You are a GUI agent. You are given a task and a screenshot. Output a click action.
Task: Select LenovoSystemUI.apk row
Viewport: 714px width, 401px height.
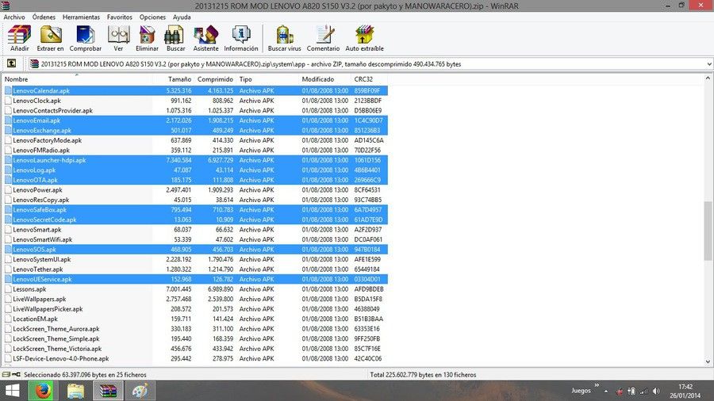click(x=196, y=259)
